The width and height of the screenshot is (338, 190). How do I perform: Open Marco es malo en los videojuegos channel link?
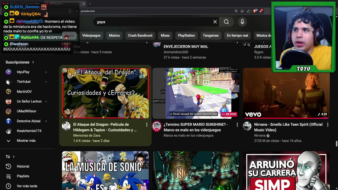[x=188, y=135]
